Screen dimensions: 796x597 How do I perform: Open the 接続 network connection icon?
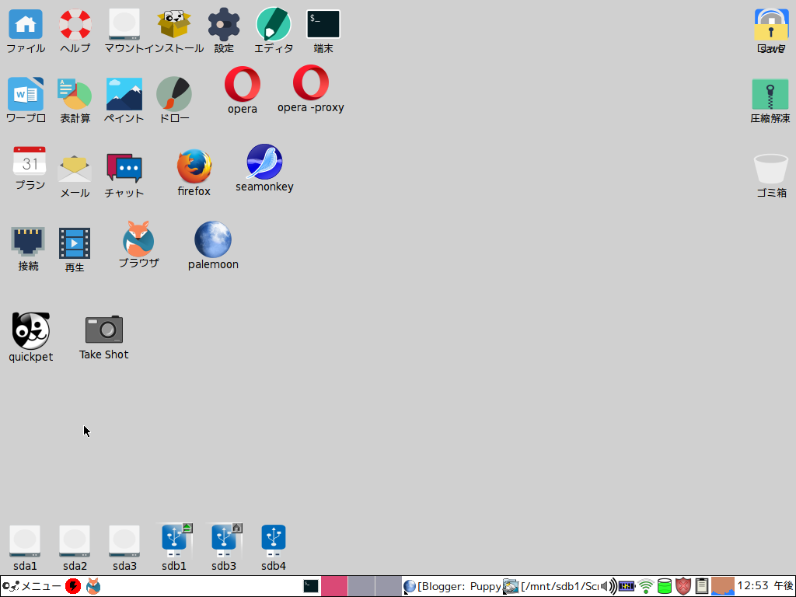[28, 241]
